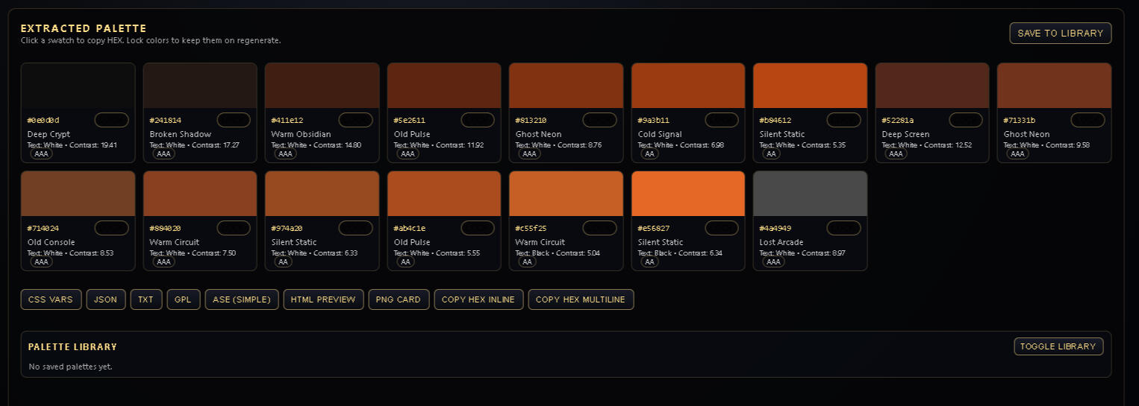Open the HTML Preview export
The height and width of the screenshot is (406, 1139).
point(323,299)
